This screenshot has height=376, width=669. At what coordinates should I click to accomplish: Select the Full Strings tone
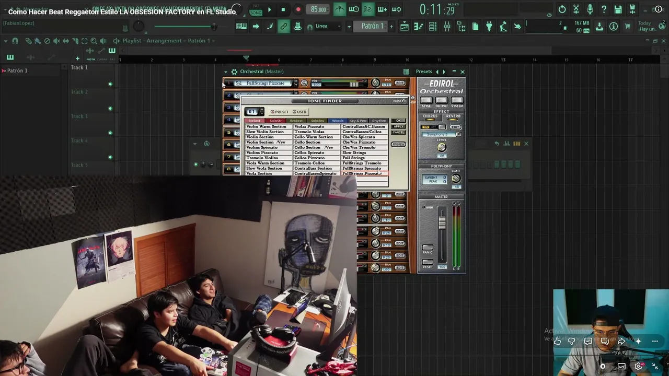365,158
